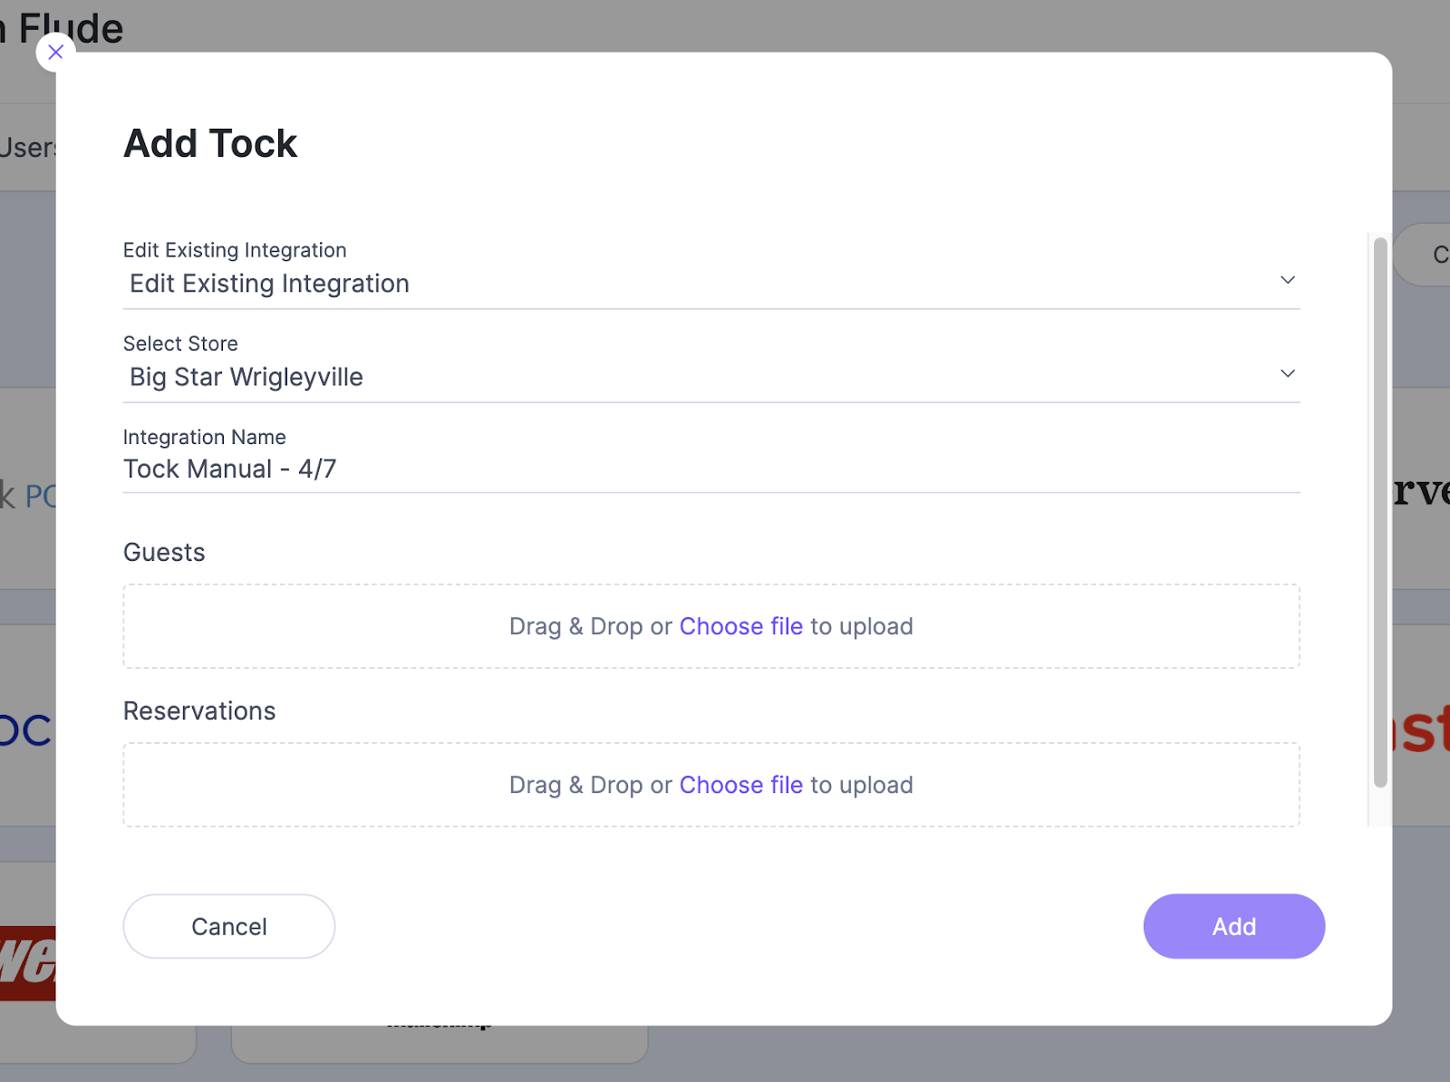Viewport: 1450px width, 1082px height.
Task: Click the Edit Existing Integration selected value
Action: pyautogui.click(x=269, y=284)
